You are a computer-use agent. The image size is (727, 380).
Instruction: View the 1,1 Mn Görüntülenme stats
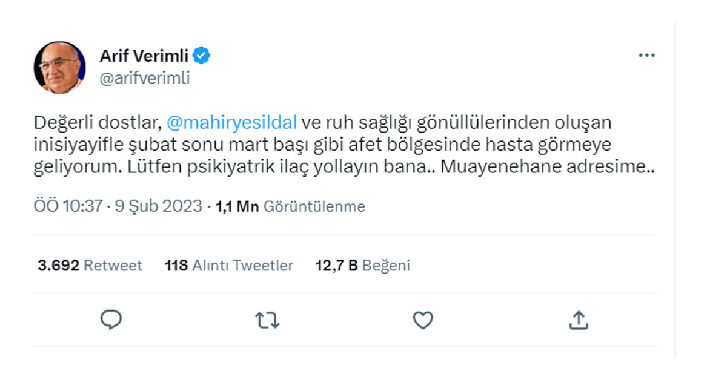pyautogui.click(x=290, y=207)
